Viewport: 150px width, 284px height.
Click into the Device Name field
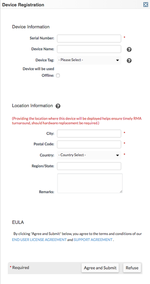(x=89, y=49)
